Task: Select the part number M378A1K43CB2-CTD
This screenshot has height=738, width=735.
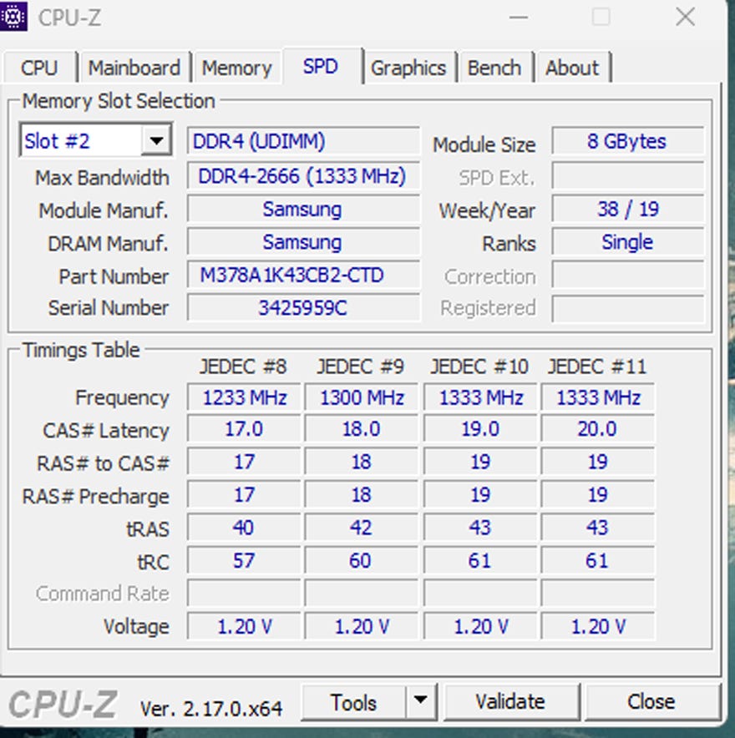Action: [x=303, y=275]
